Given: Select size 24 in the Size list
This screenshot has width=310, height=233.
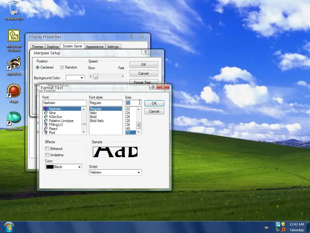Looking at the screenshot, I should [131, 113].
